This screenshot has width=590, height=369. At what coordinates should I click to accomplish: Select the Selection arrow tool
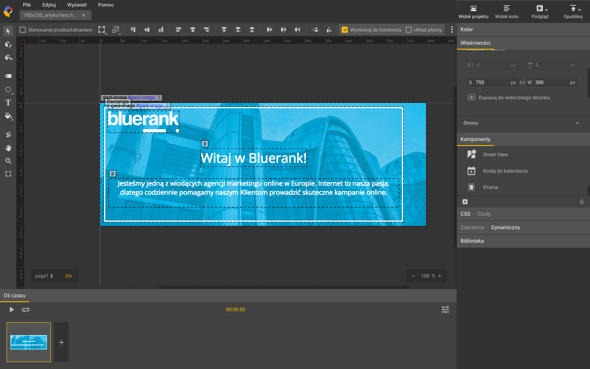pyautogui.click(x=8, y=31)
